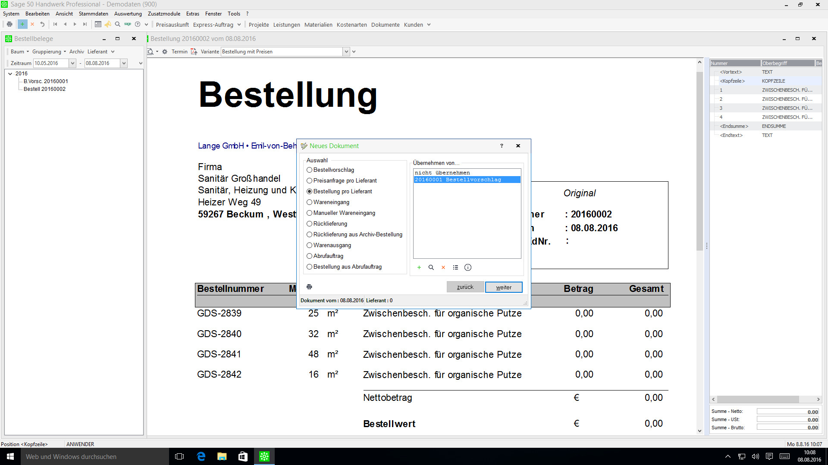
Task: Open print preview dropdown arrow in Bestellung toolbar
Action: click(157, 52)
